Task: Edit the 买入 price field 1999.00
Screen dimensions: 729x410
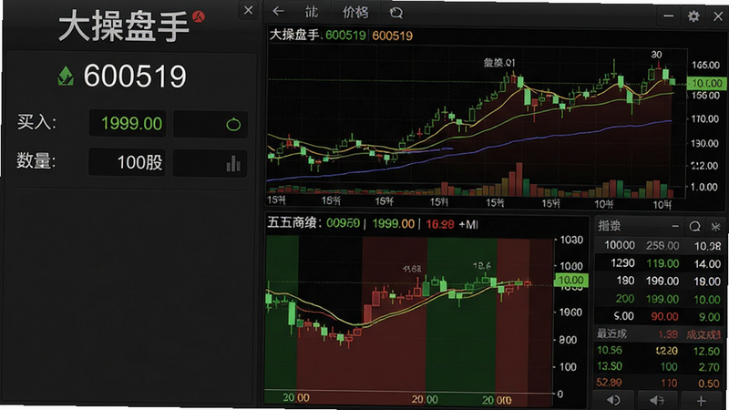Action: [x=128, y=124]
